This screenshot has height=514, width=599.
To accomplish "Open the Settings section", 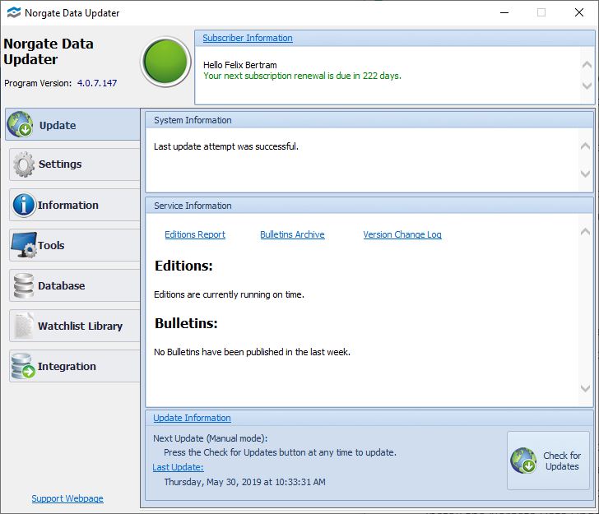I will point(75,164).
